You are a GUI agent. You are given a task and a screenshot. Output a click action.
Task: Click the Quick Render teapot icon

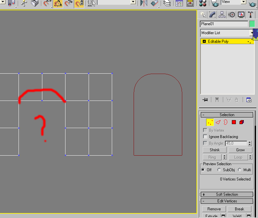(x=252, y=4)
